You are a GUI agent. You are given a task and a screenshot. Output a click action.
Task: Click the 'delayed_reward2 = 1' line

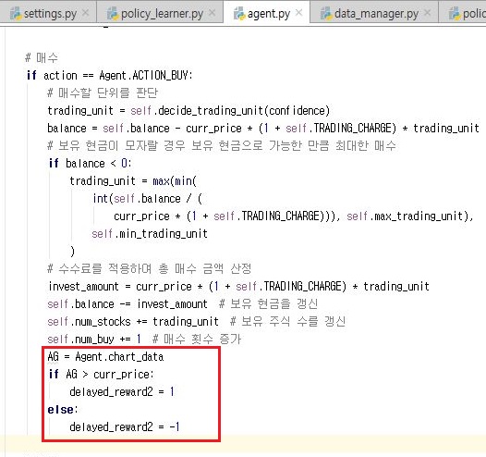click(x=122, y=392)
